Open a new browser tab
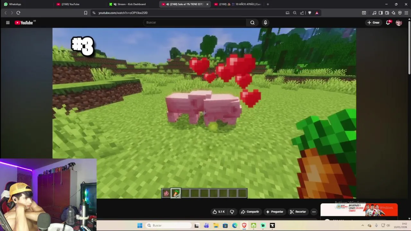The image size is (411, 231). [x=268, y=4]
